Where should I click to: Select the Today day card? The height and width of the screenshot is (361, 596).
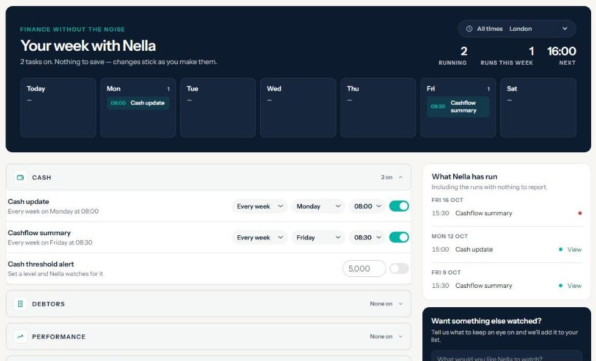pos(58,108)
